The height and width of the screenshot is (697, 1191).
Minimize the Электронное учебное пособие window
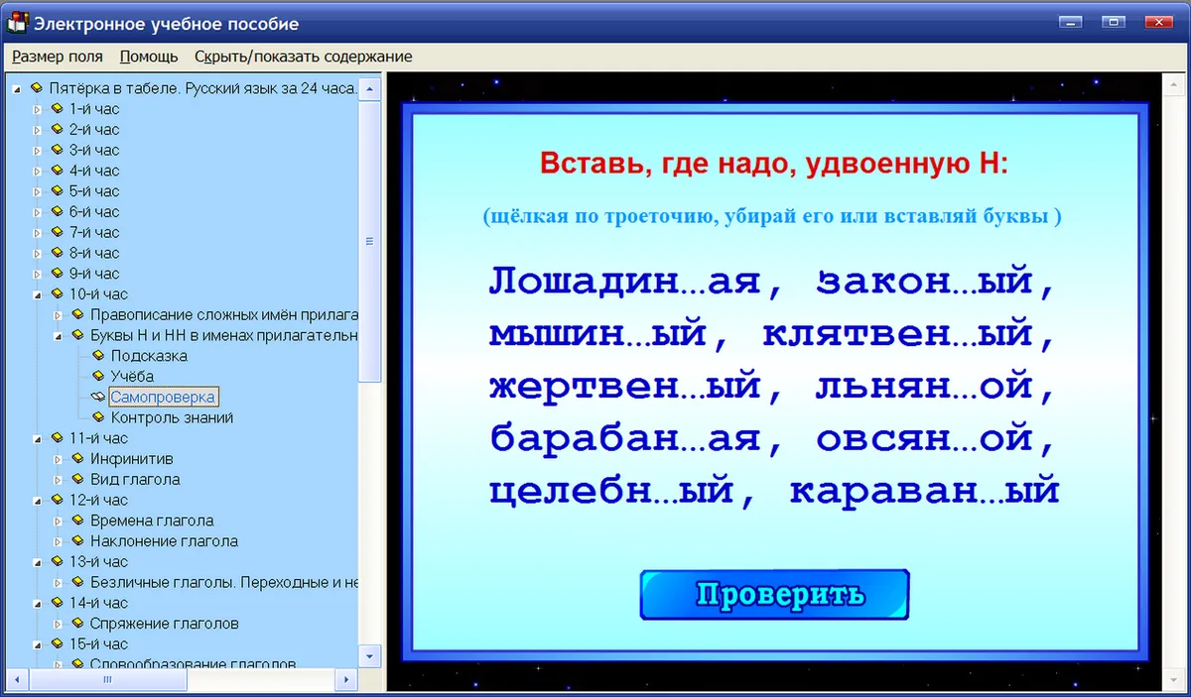click(1070, 22)
